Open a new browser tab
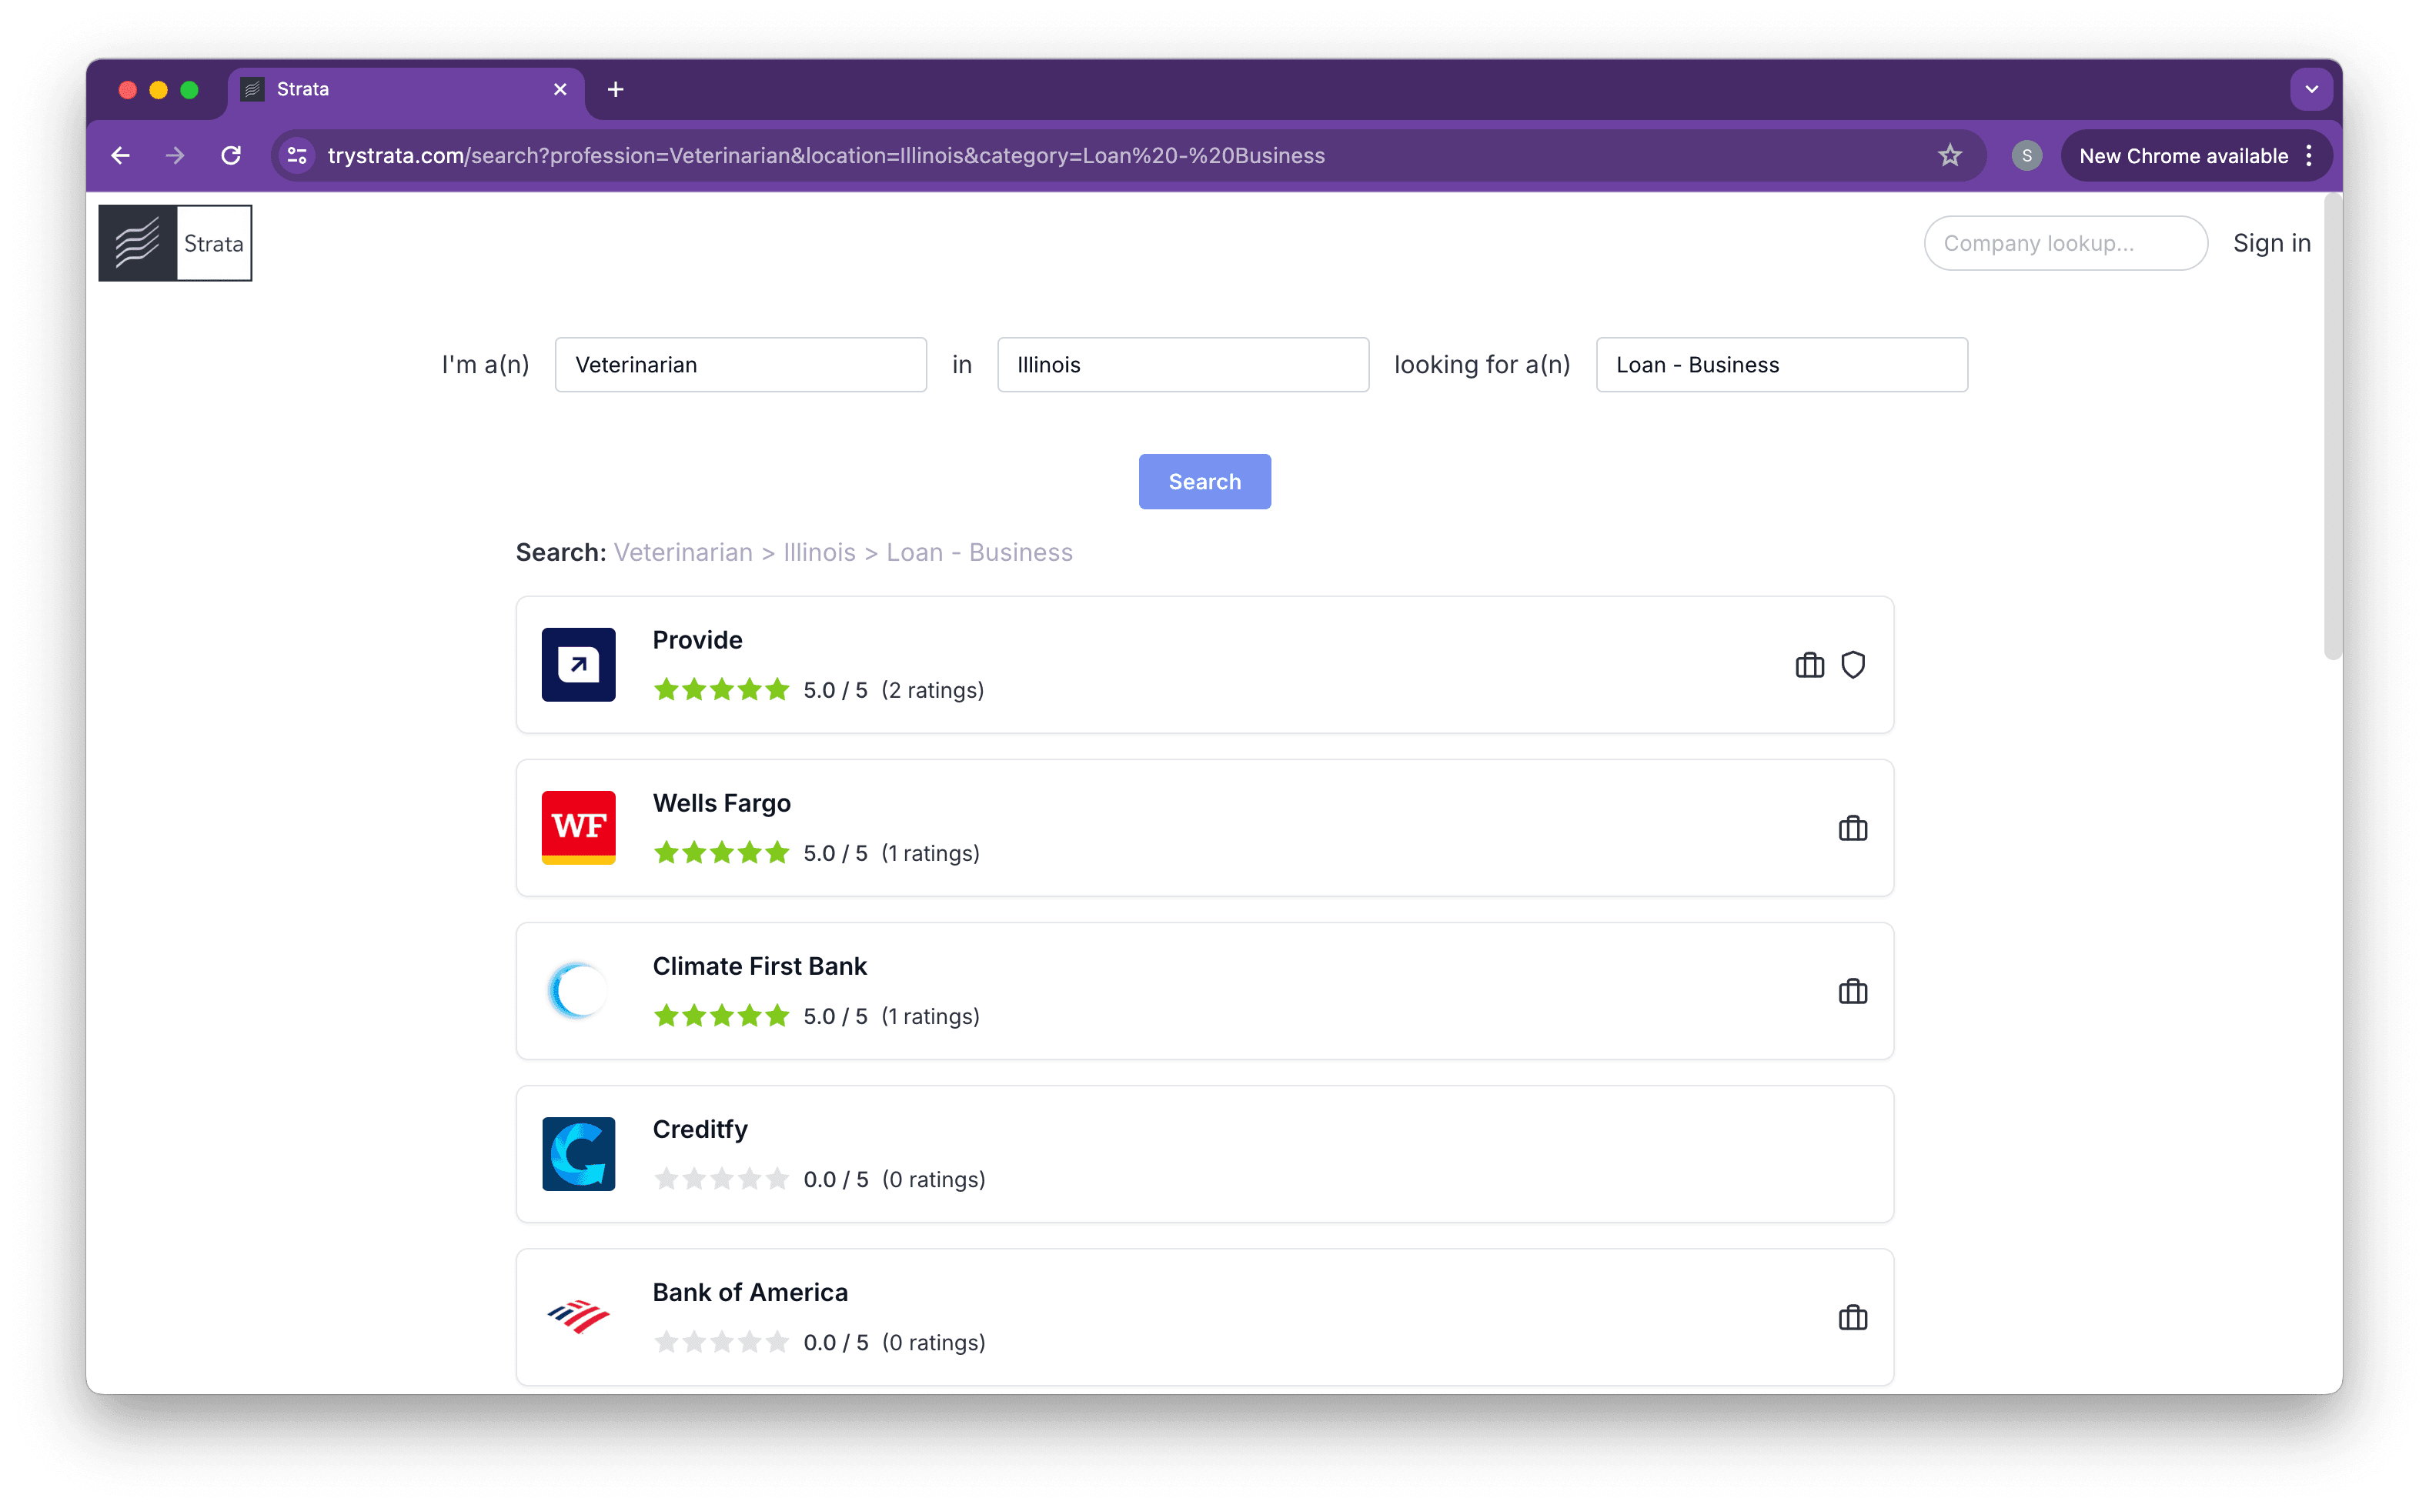2429x1508 pixels. [616, 90]
